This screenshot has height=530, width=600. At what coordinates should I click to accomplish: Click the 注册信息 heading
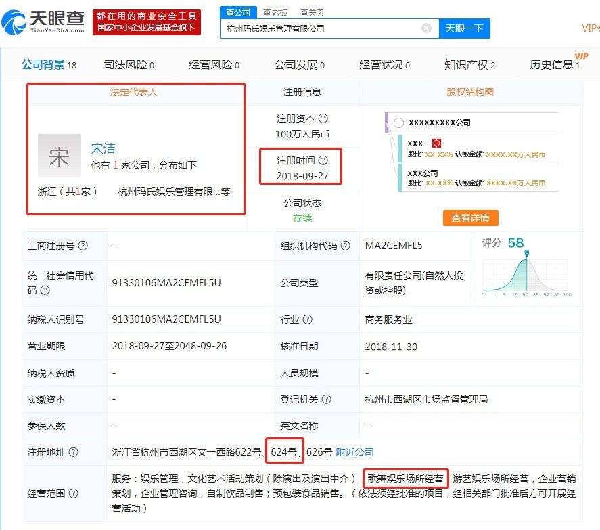(x=302, y=92)
